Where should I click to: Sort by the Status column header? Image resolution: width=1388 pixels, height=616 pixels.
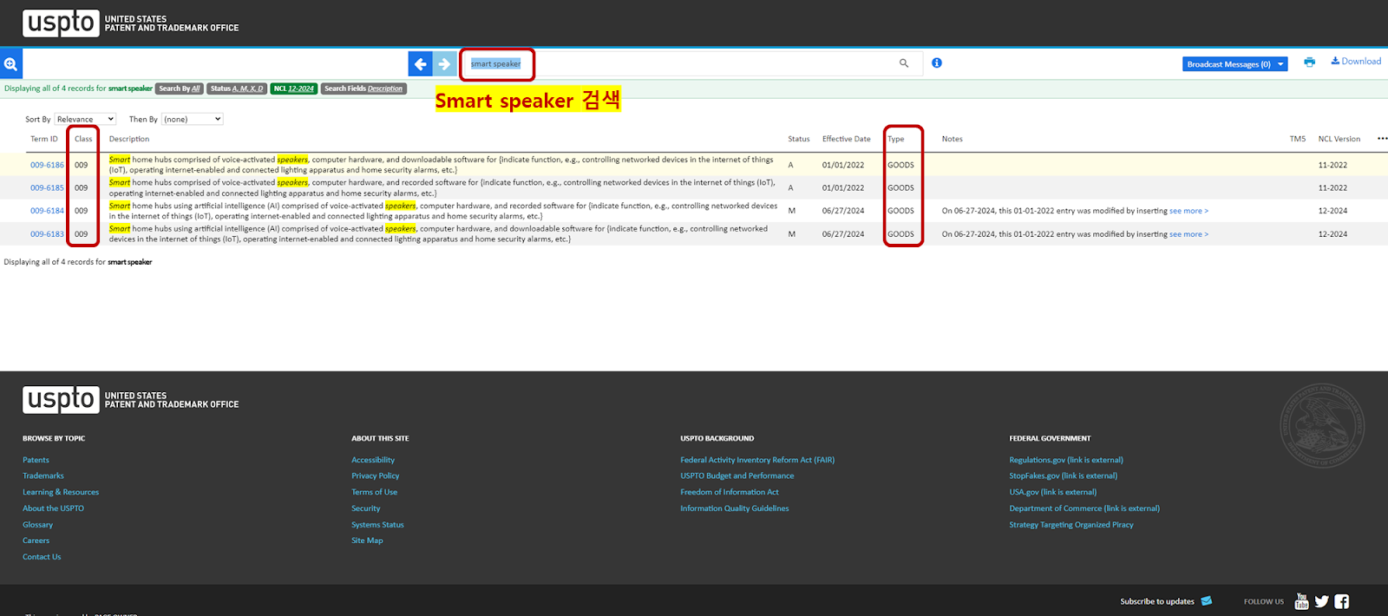coord(799,139)
